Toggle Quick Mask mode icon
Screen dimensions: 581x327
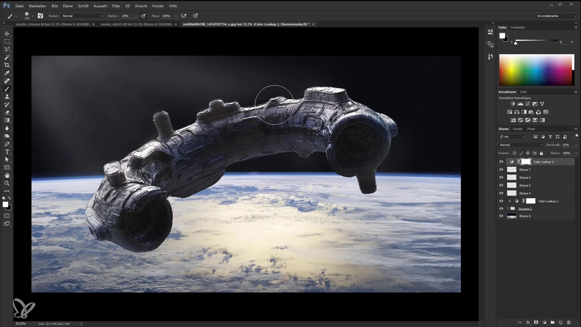point(7,216)
